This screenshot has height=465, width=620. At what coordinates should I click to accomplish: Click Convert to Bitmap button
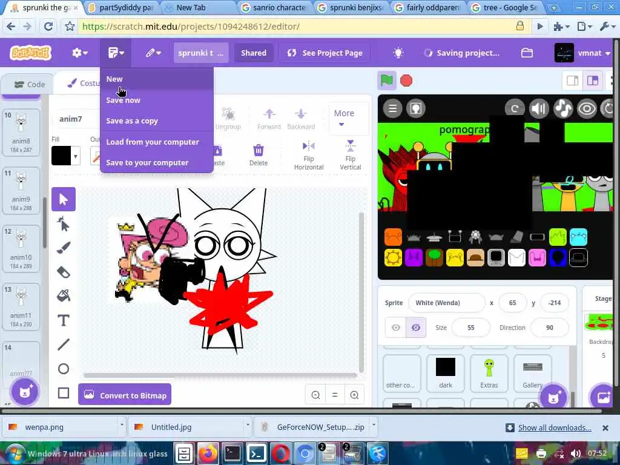[125, 395]
